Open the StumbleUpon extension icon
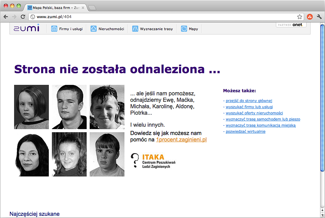 (x=310, y=17)
